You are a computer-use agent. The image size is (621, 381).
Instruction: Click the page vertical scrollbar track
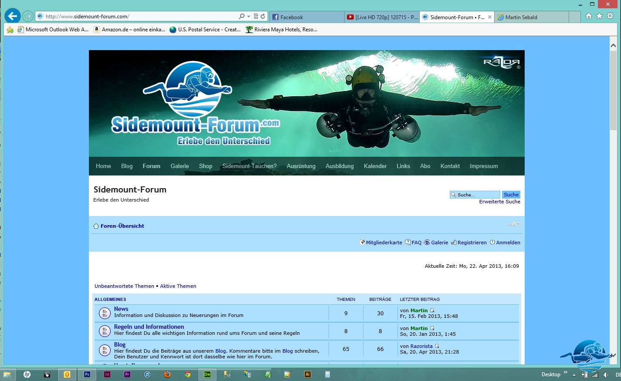[613, 218]
